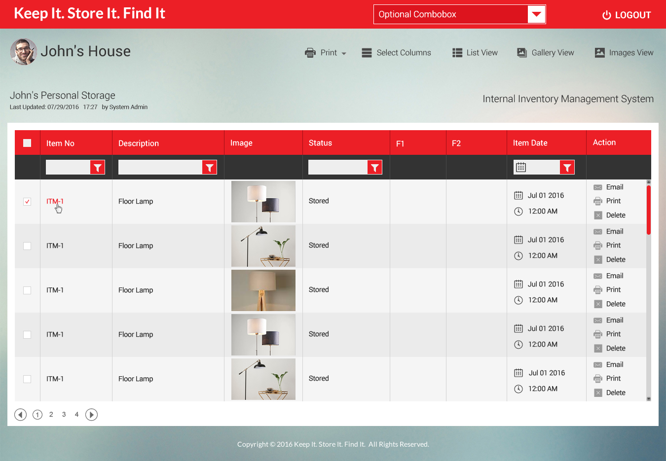The image size is (666, 461).
Task: Click the third row's floor lamp thumbnail
Action: [x=263, y=290]
